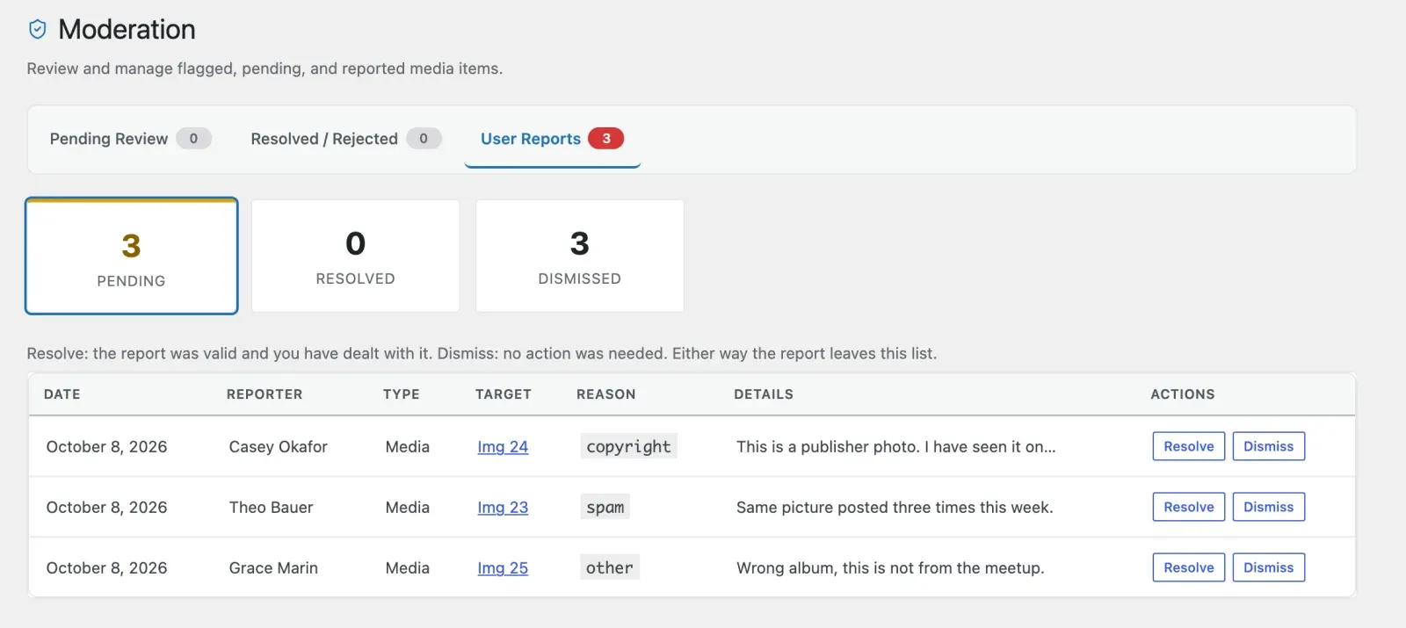
Task: Click the Moderation page heading
Action: click(x=127, y=30)
